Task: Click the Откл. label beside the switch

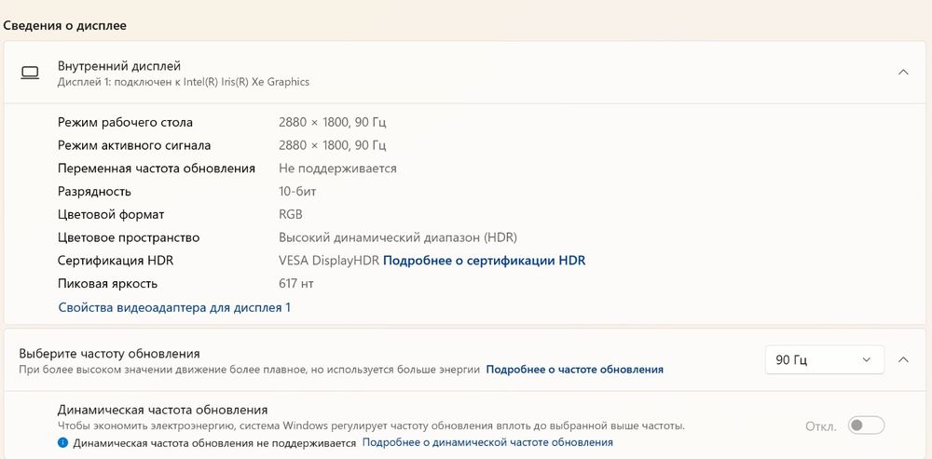Action: click(821, 426)
